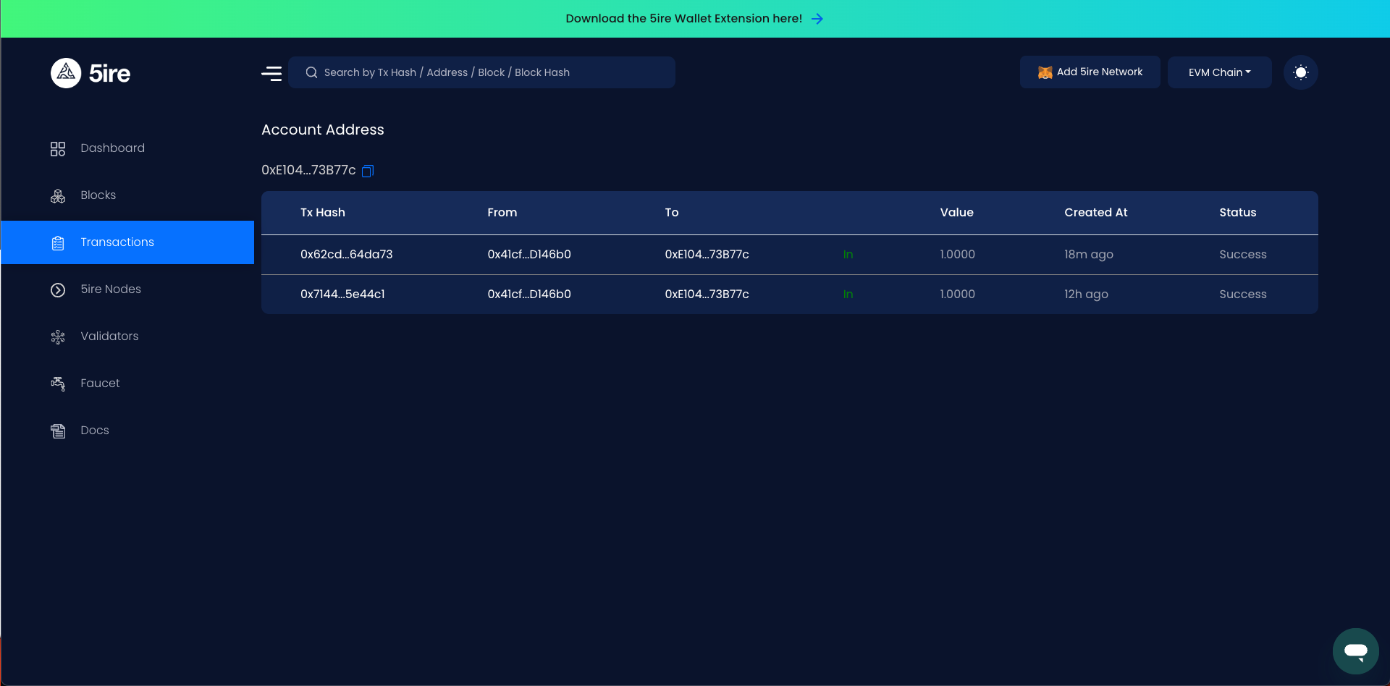
Task: Click From address in 18m ago row
Action: click(x=529, y=255)
